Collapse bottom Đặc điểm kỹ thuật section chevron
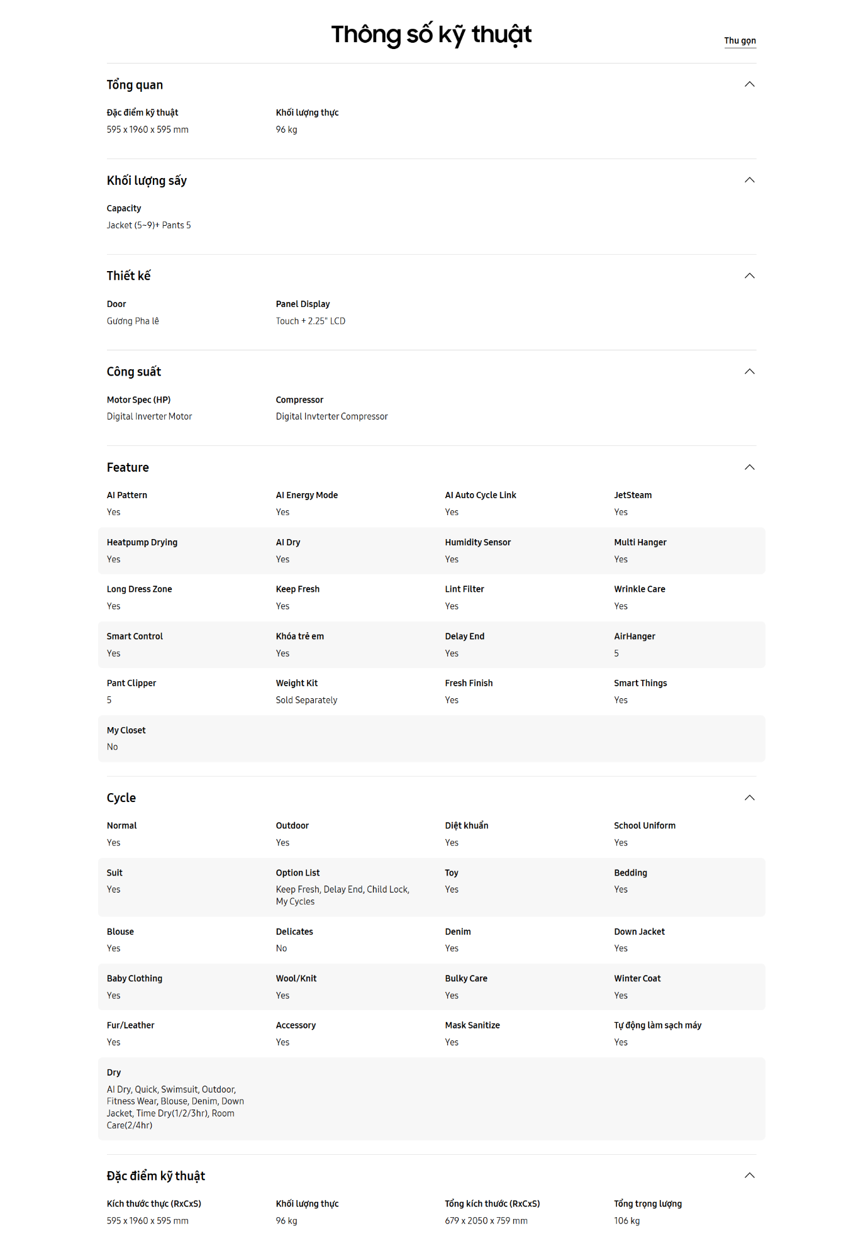The width and height of the screenshot is (863, 1258). [749, 1175]
